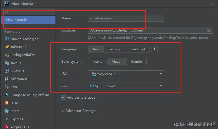Select Angular CLI generator

tap(28, 127)
